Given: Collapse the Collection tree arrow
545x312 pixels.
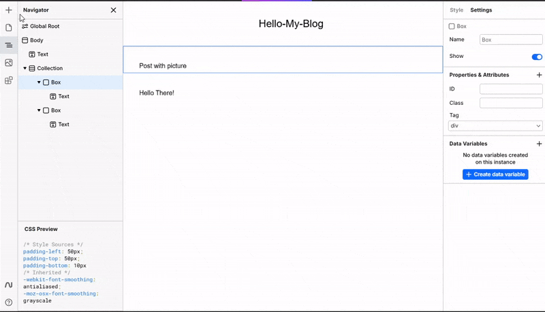Looking at the screenshot, I should click(x=25, y=68).
